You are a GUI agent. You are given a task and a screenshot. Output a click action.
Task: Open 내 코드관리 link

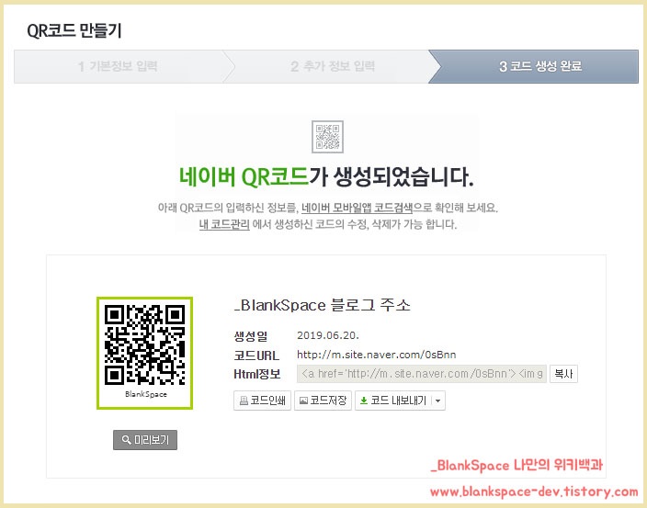(224, 224)
